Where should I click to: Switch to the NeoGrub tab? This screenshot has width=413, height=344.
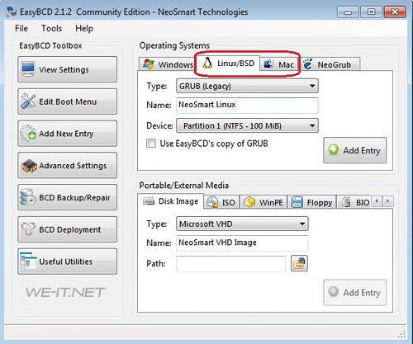[x=330, y=64]
